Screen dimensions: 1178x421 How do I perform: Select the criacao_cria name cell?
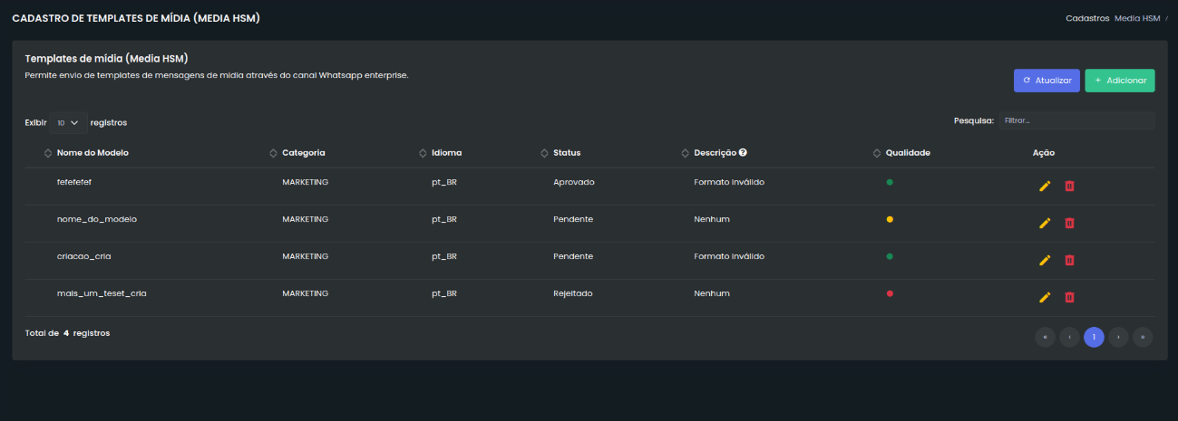83,256
